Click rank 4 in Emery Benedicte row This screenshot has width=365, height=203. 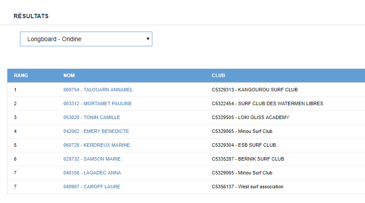coord(15,131)
